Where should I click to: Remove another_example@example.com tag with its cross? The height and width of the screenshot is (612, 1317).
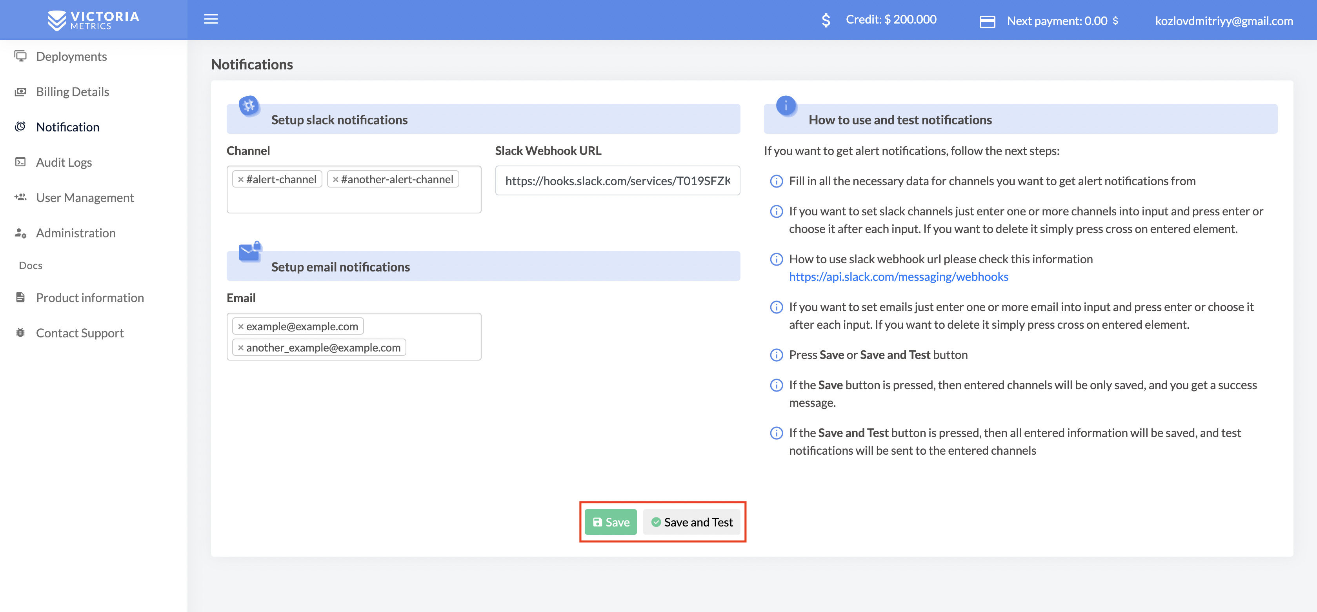[240, 348]
